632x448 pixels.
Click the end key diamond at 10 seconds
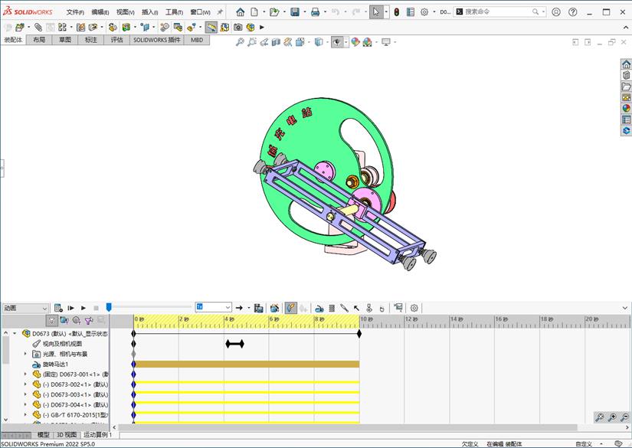point(359,334)
